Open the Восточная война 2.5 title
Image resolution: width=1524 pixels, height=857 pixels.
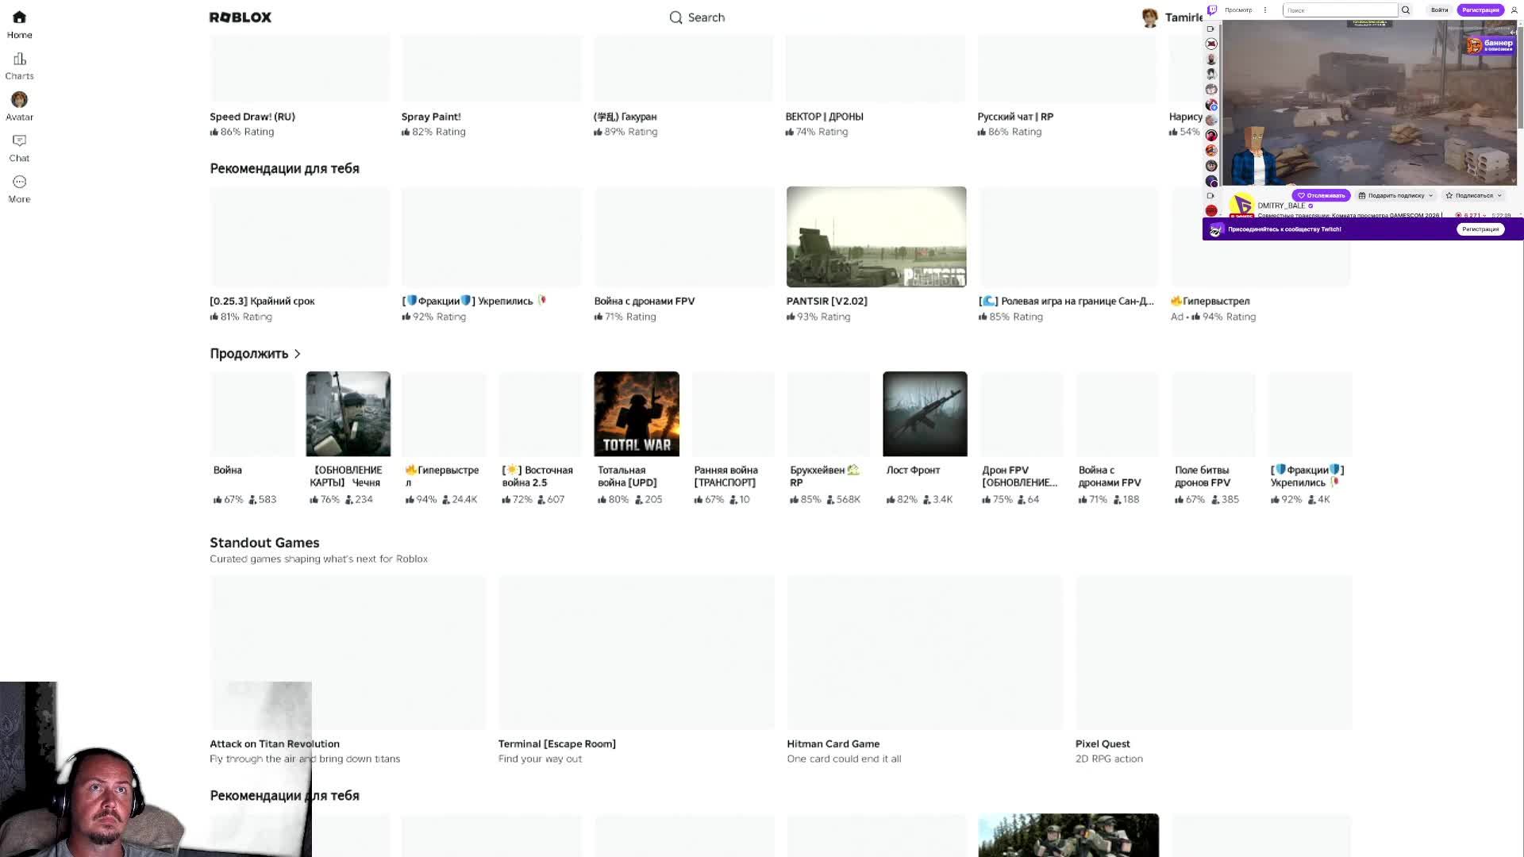(x=537, y=476)
